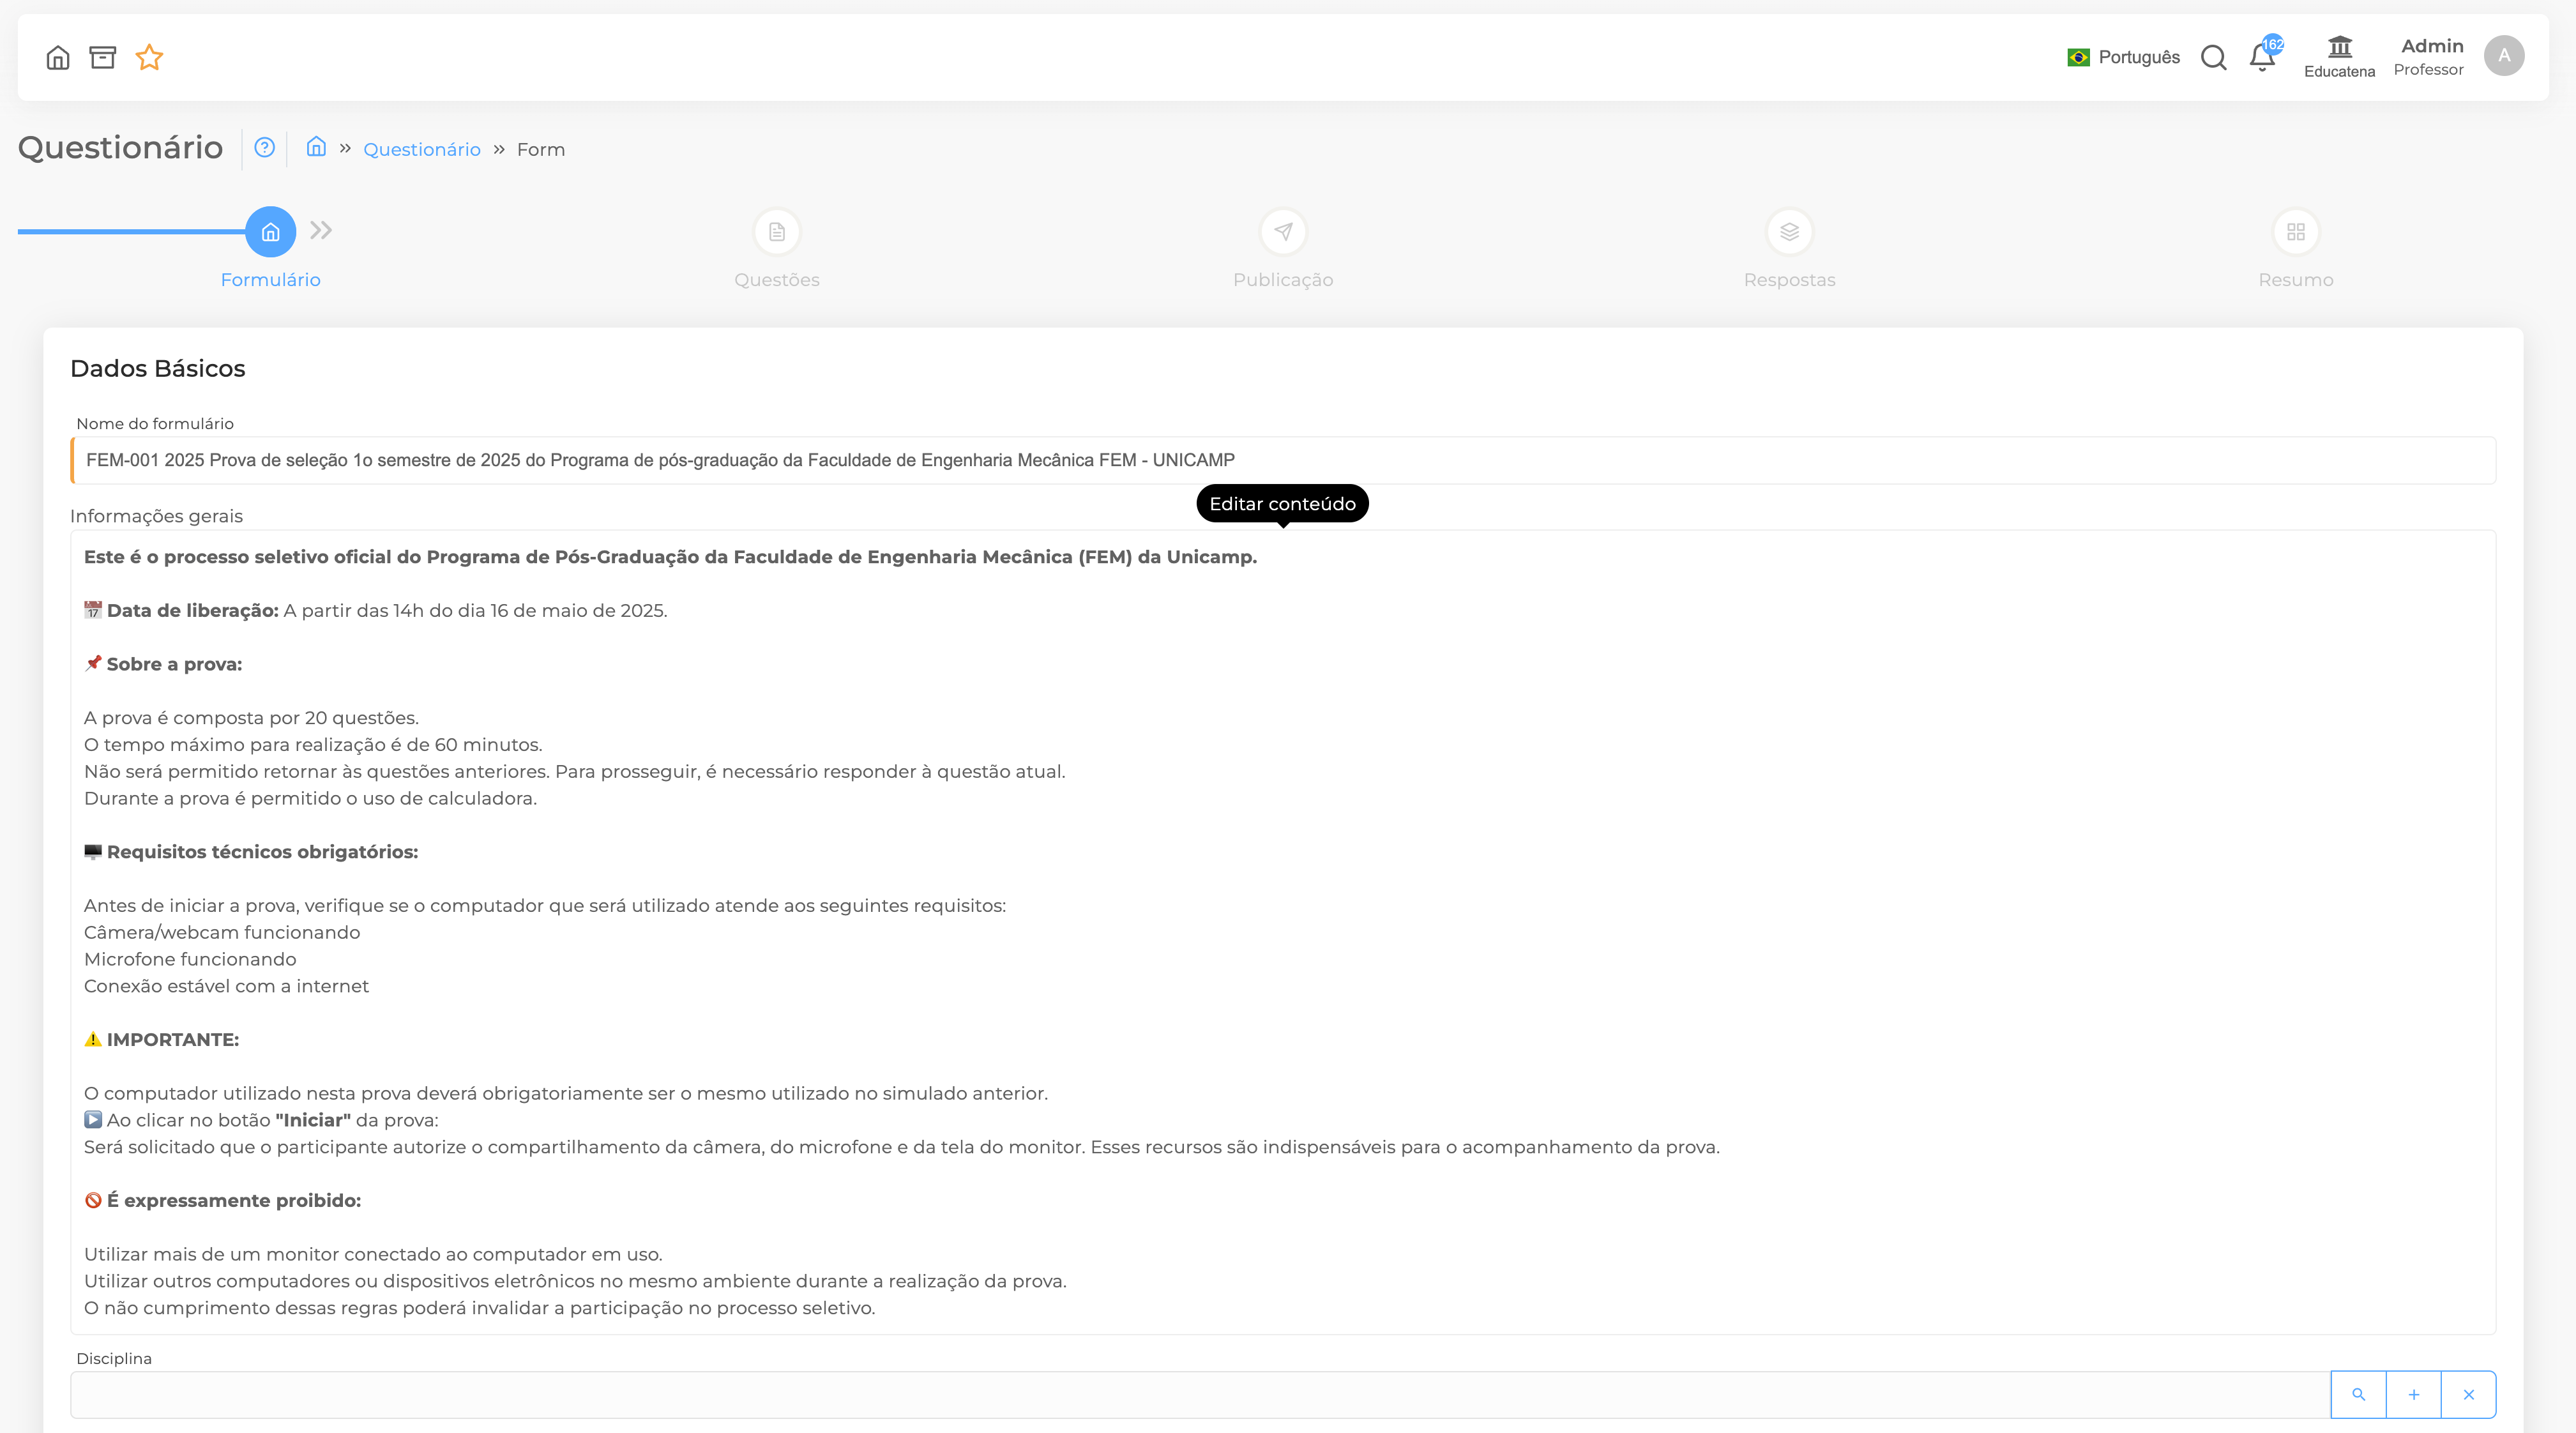Open the home icon in top bar

click(x=58, y=57)
